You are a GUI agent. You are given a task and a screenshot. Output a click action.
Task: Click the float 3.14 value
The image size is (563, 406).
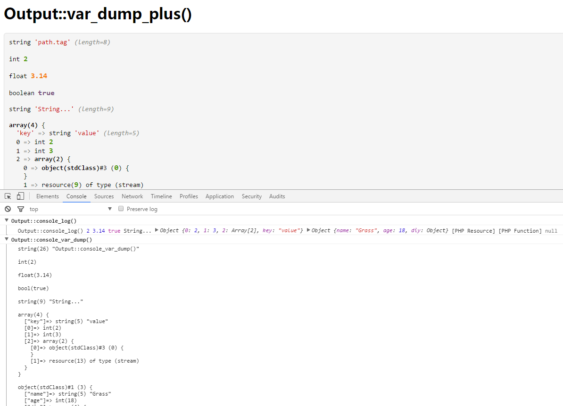tap(39, 76)
